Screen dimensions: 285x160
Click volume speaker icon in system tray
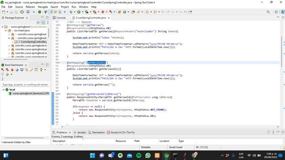[254, 156]
